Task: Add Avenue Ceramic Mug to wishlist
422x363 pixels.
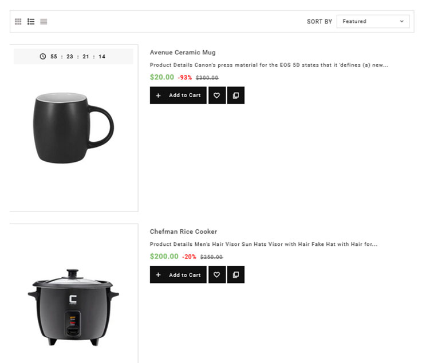Action: [x=216, y=95]
